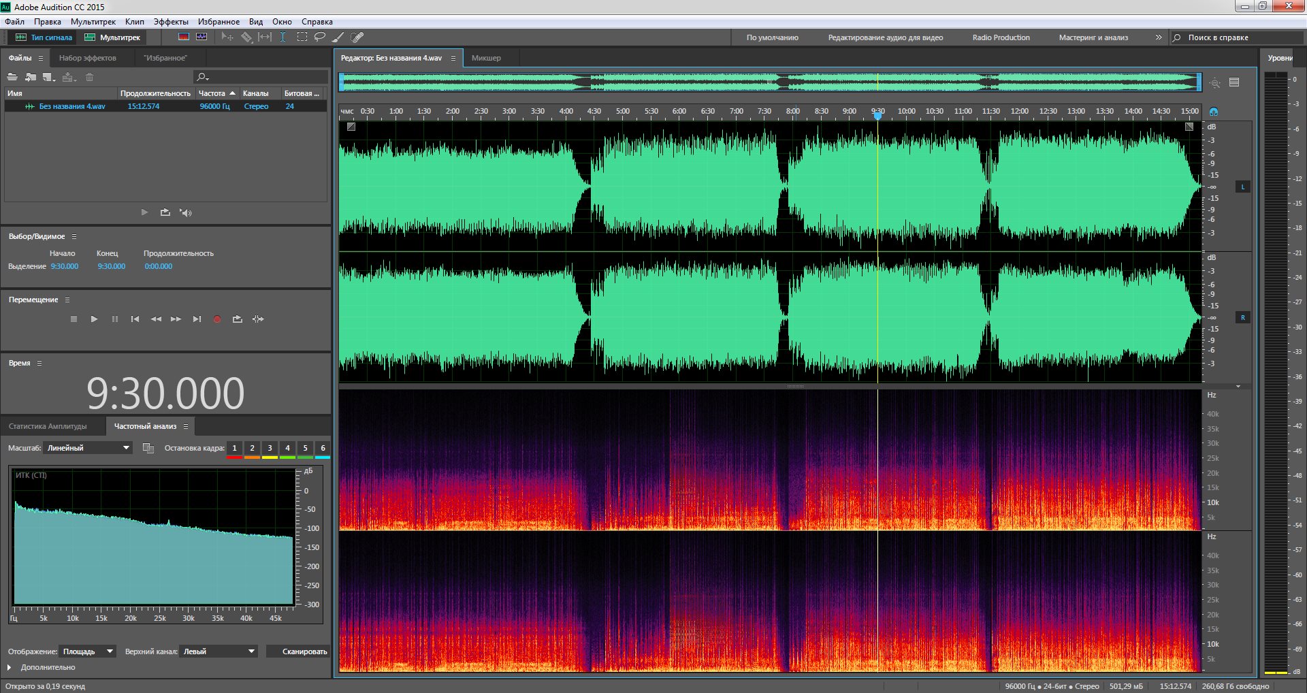This screenshot has height=693, width=1307.
Task: Toggle spectral frequency display icon
Action: (184, 37)
